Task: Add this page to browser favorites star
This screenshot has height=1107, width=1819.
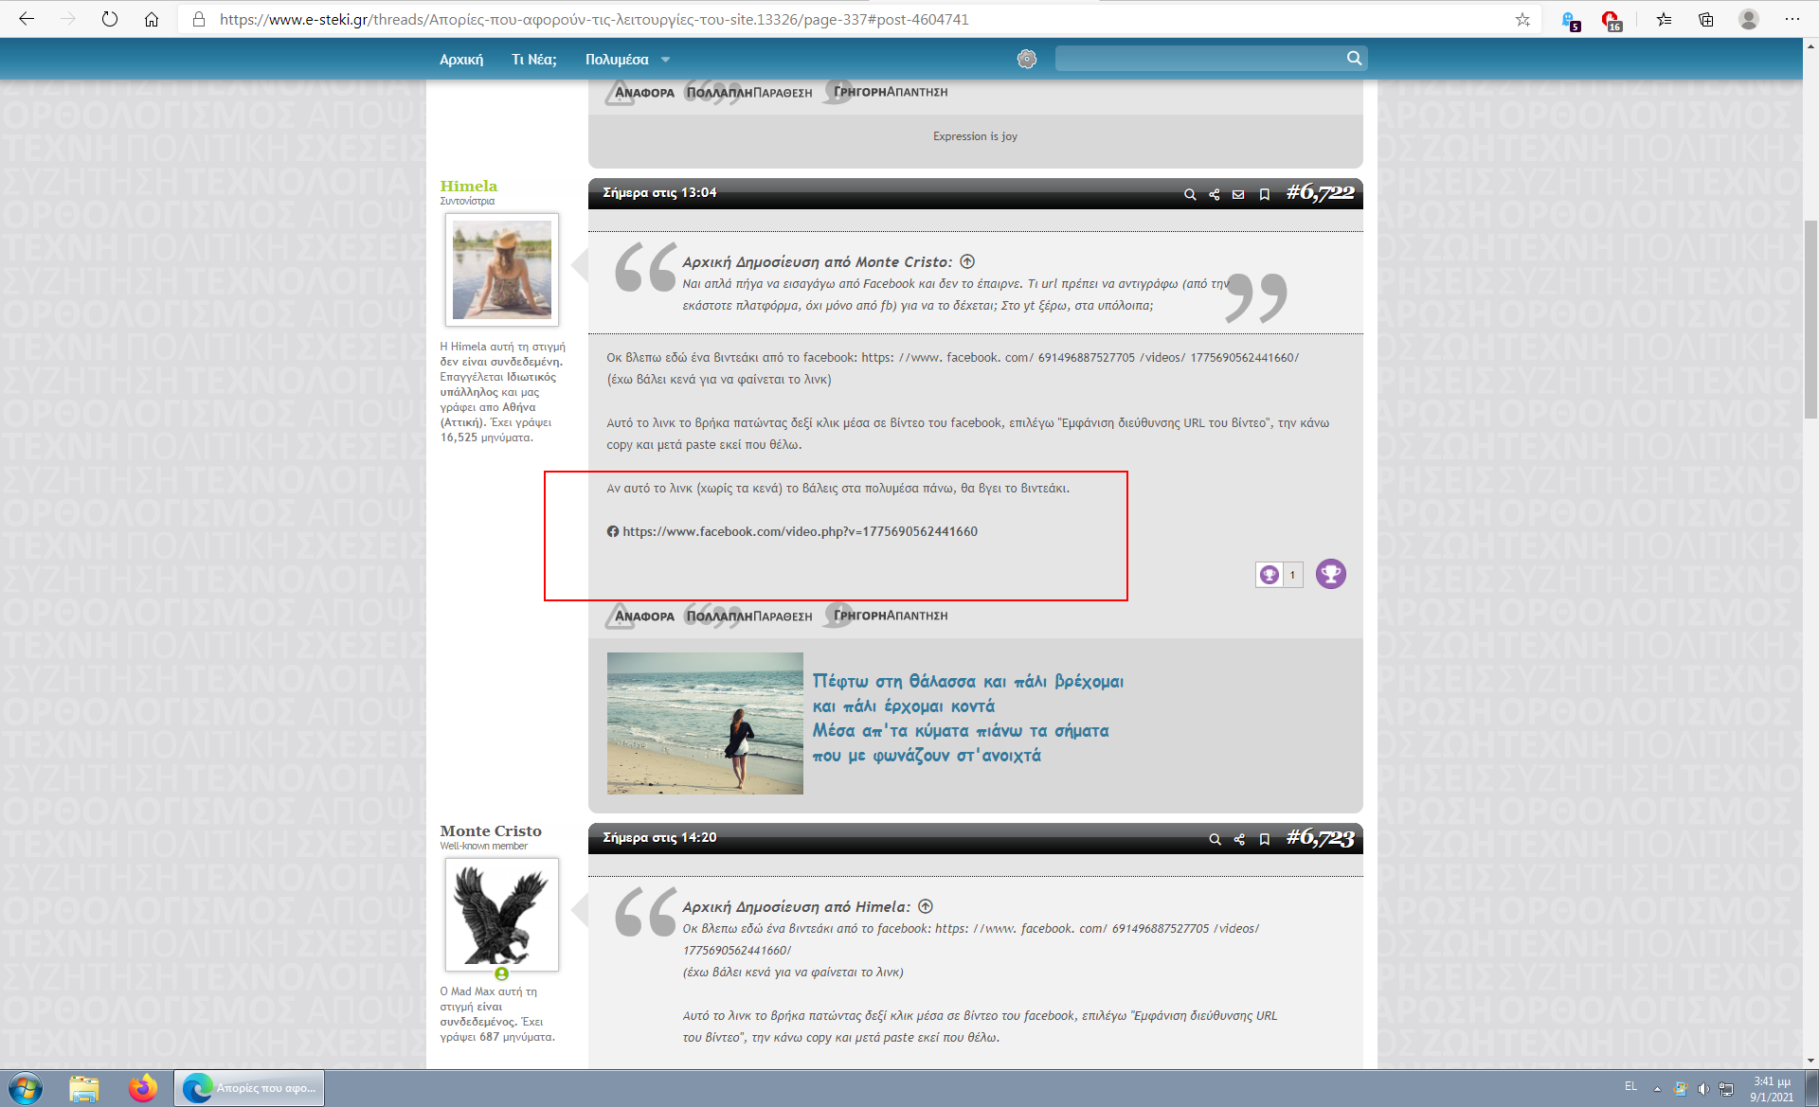Action: point(1522,19)
